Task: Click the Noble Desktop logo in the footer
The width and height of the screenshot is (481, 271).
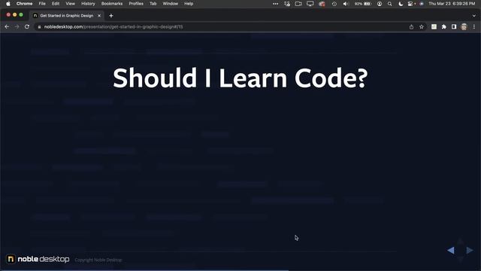Action: (x=38, y=259)
